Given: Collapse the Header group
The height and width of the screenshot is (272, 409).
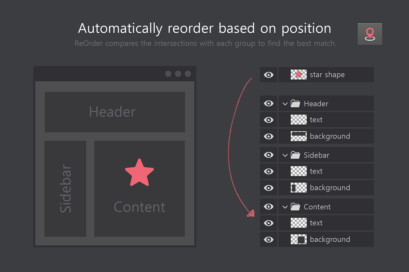Looking at the screenshot, I should click(x=285, y=103).
